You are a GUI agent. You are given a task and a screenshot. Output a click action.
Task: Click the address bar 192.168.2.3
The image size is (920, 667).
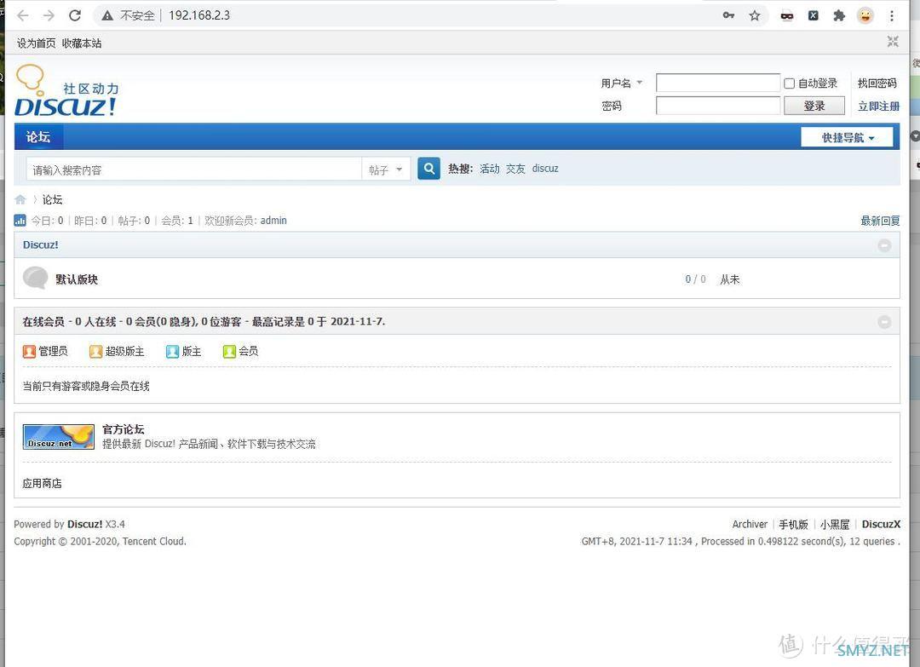198,16
